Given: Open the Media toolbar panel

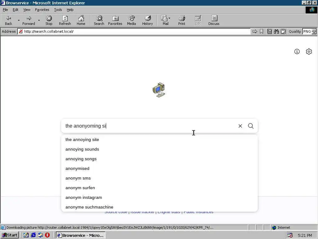Looking at the screenshot, I should point(131,20).
